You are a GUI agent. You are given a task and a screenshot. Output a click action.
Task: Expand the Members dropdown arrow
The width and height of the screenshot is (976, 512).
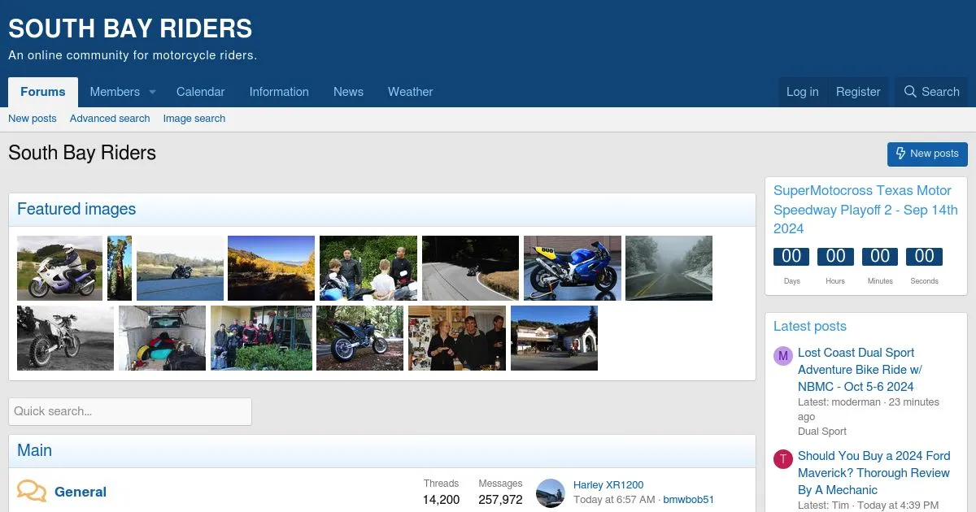point(152,92)
